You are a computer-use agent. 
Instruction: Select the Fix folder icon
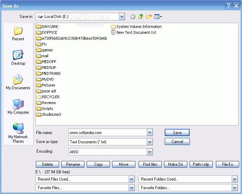click(39, 44)
